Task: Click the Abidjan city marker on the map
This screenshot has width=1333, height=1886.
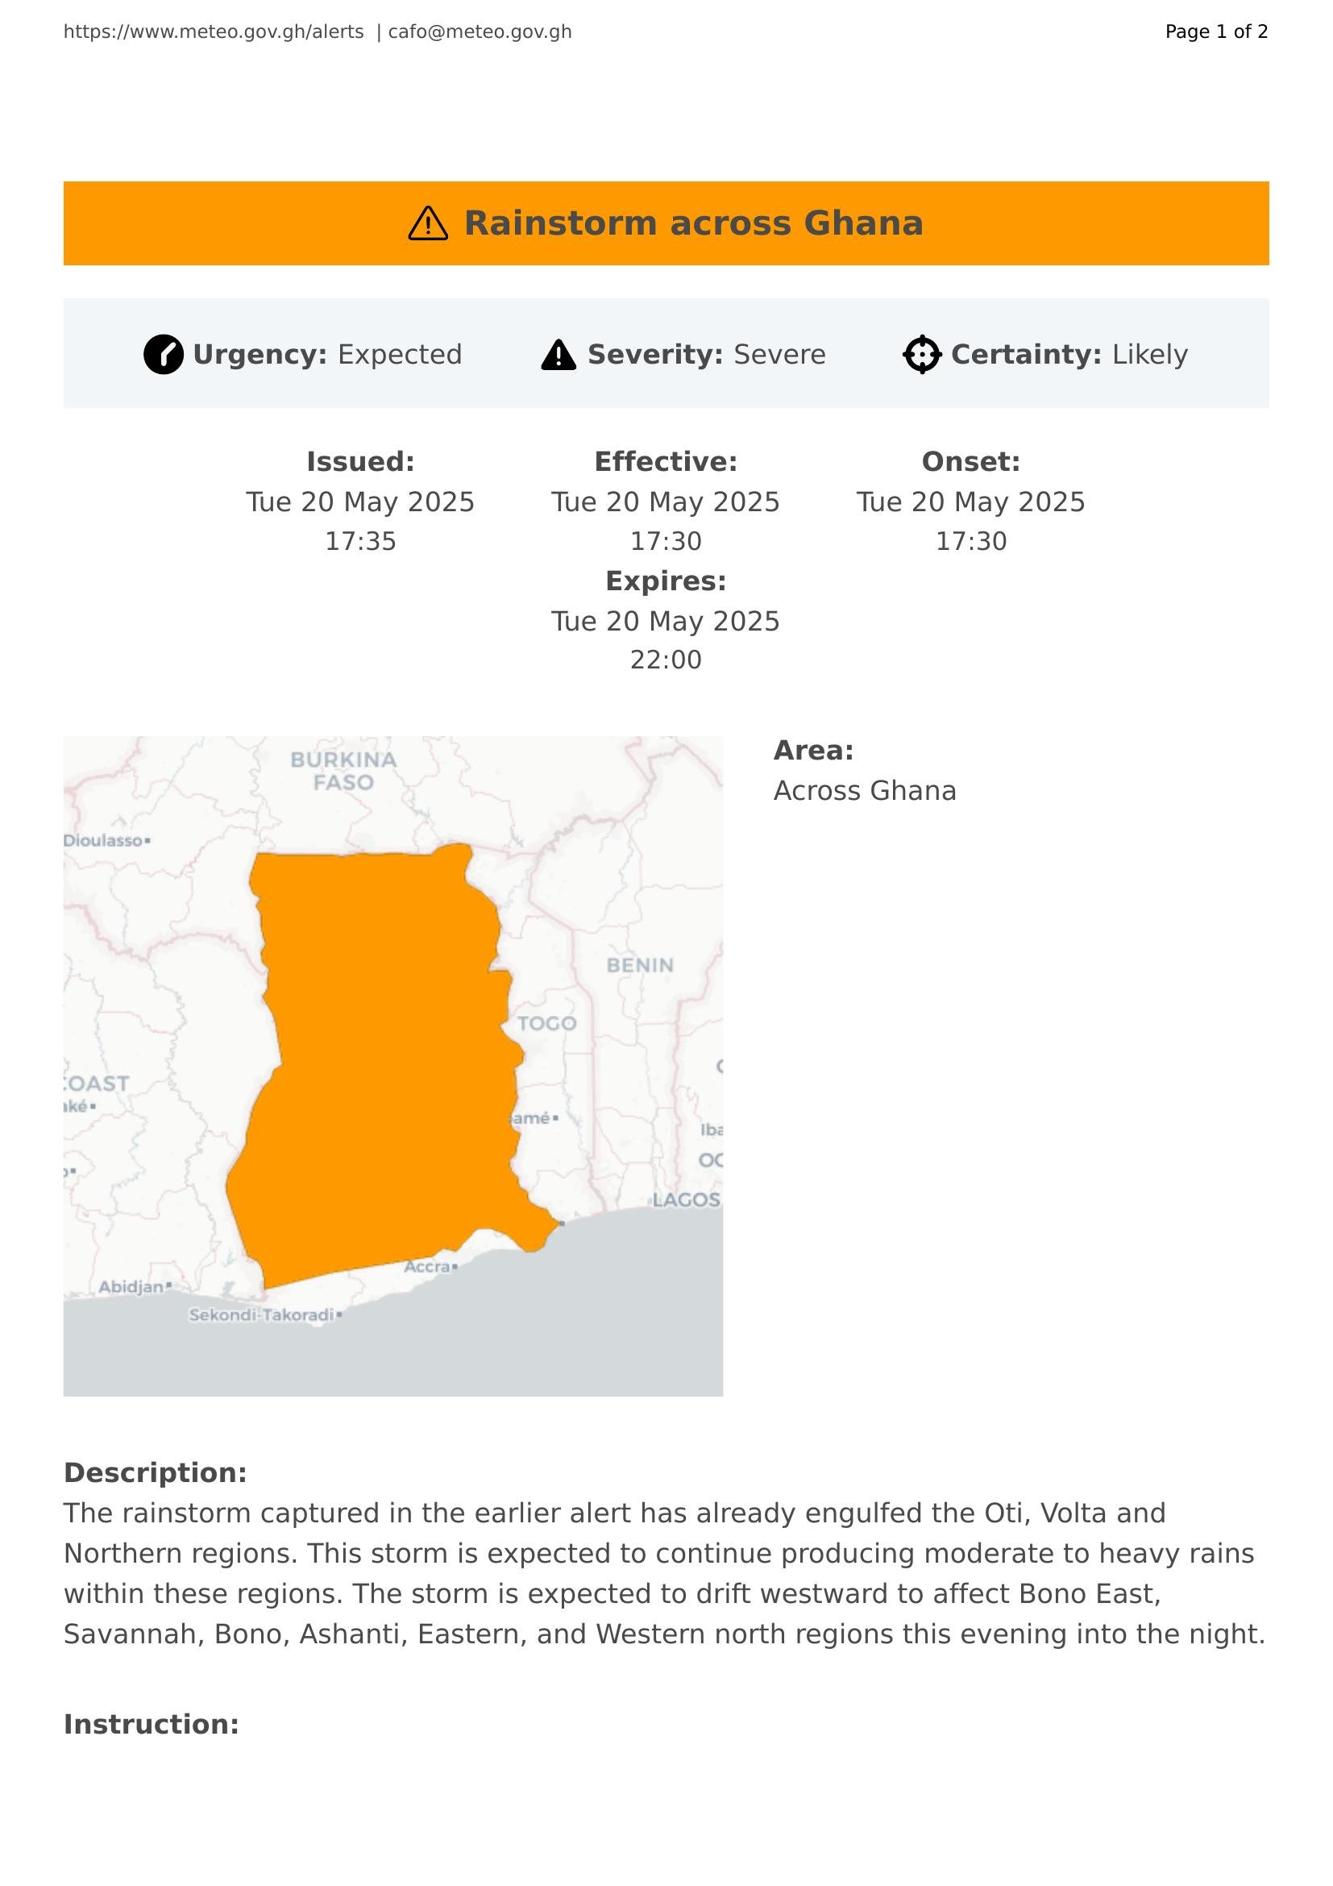Action: pyautogui.click(x=168, y=1284)
